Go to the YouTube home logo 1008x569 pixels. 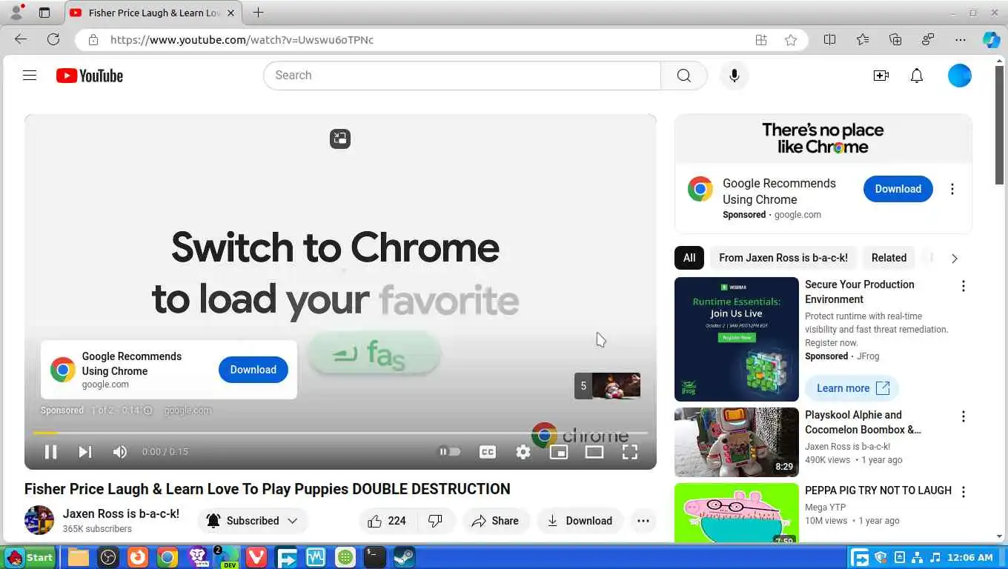[x=89, y=76]
